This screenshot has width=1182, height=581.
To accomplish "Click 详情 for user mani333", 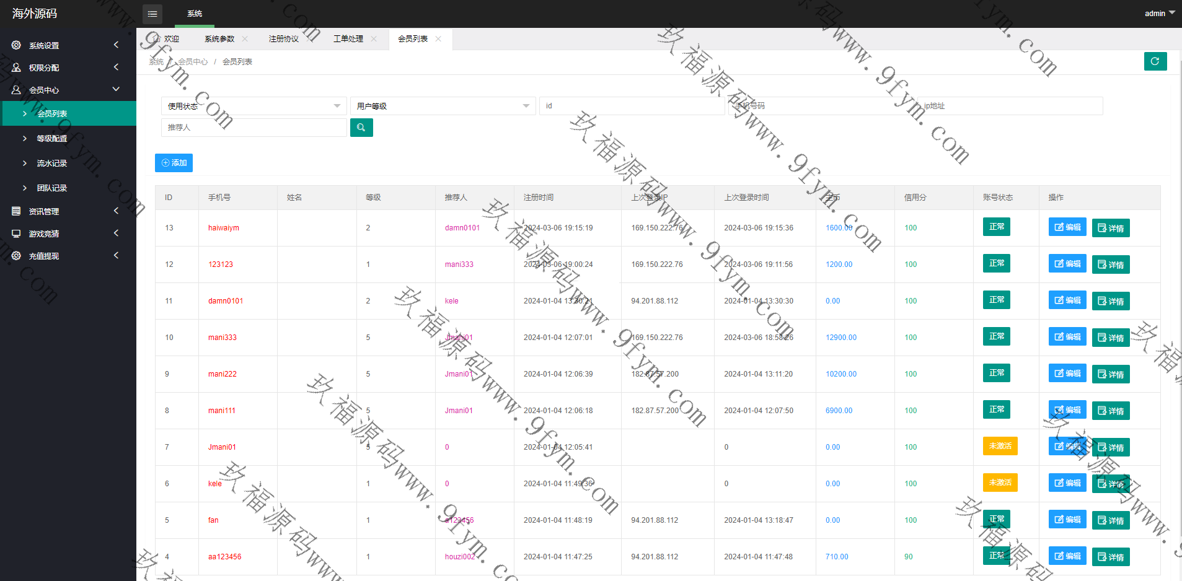I will pos(1110,338).
